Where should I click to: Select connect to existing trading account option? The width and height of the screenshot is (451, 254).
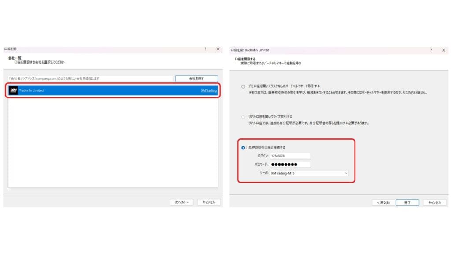[243, 148]
